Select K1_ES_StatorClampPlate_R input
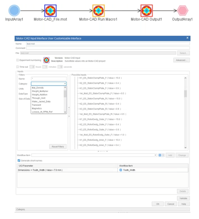The height and width of the screenshot is (219, 199). coord(101,99)
